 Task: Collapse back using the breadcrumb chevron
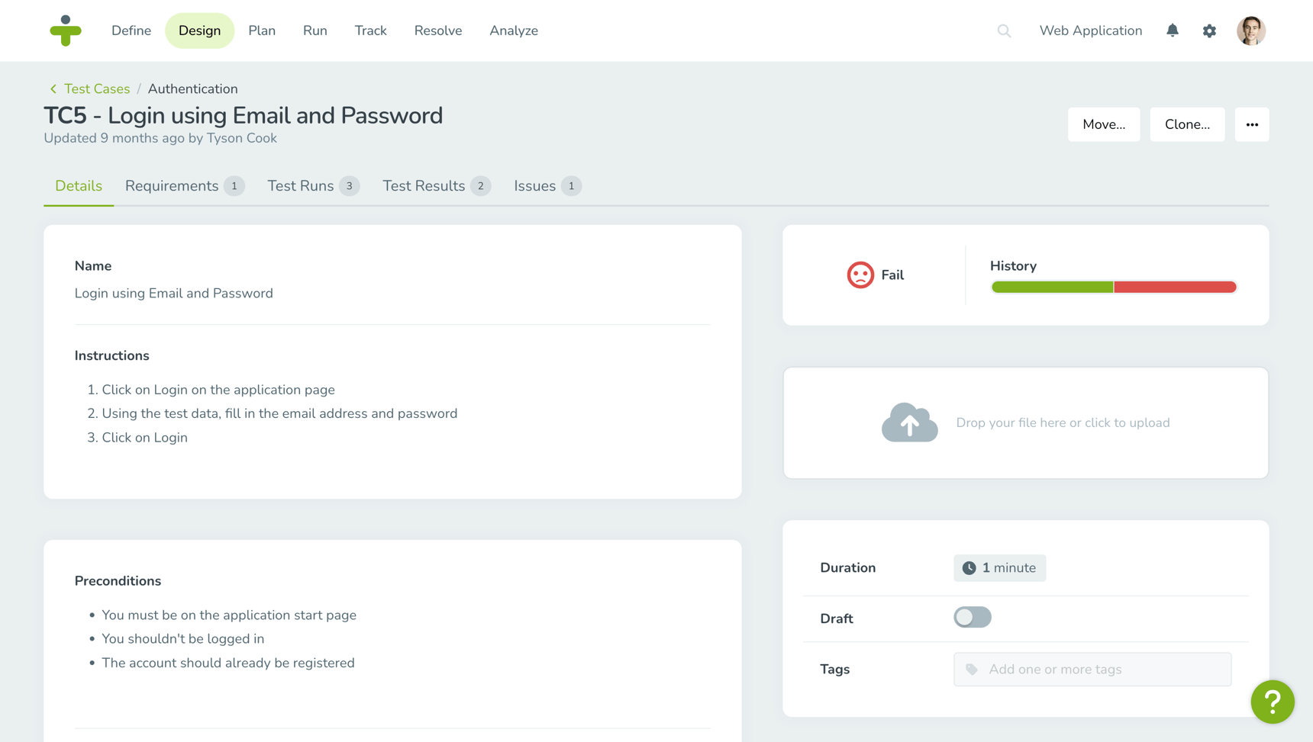coord(52,88)
